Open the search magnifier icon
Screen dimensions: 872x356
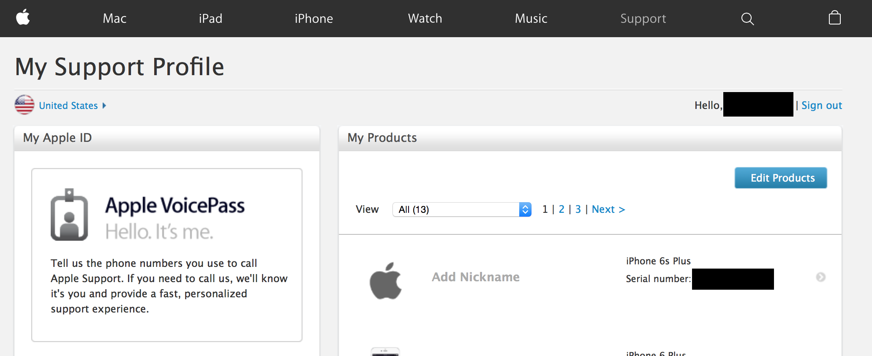coord(747,19)
